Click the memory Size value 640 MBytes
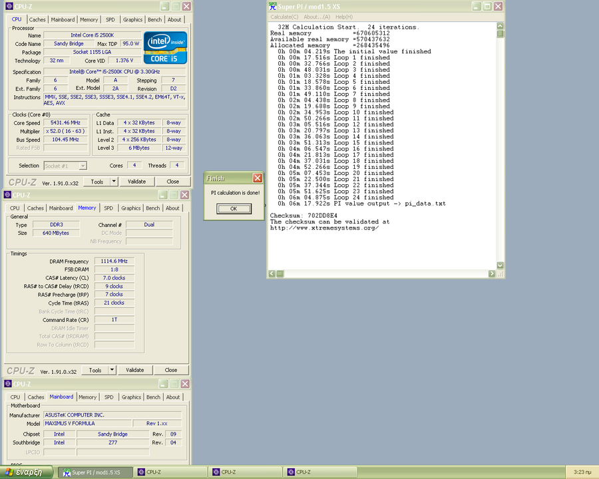Screen dimensions: 599x479 coord(56,233)
